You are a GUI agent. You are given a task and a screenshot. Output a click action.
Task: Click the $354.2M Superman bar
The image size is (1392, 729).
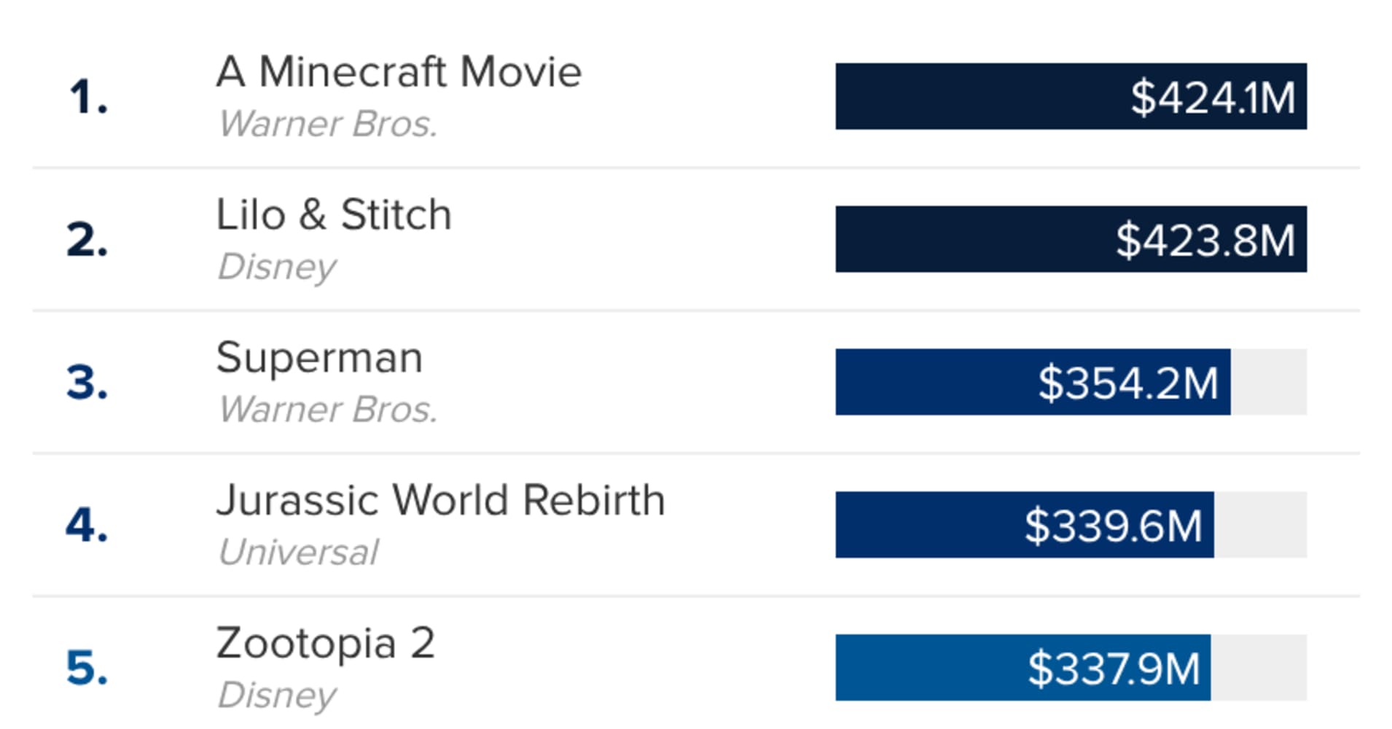tap(1032, 382)
